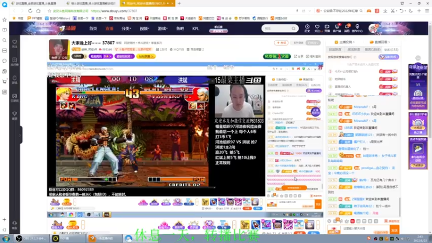Send chat message with orange send button

tap(395, 230)
